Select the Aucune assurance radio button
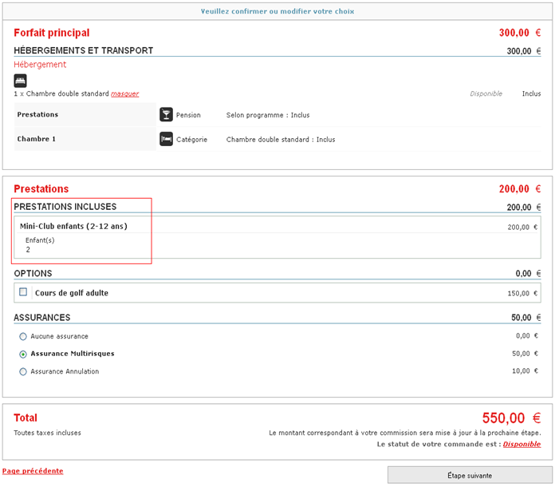 click(23, 336)
